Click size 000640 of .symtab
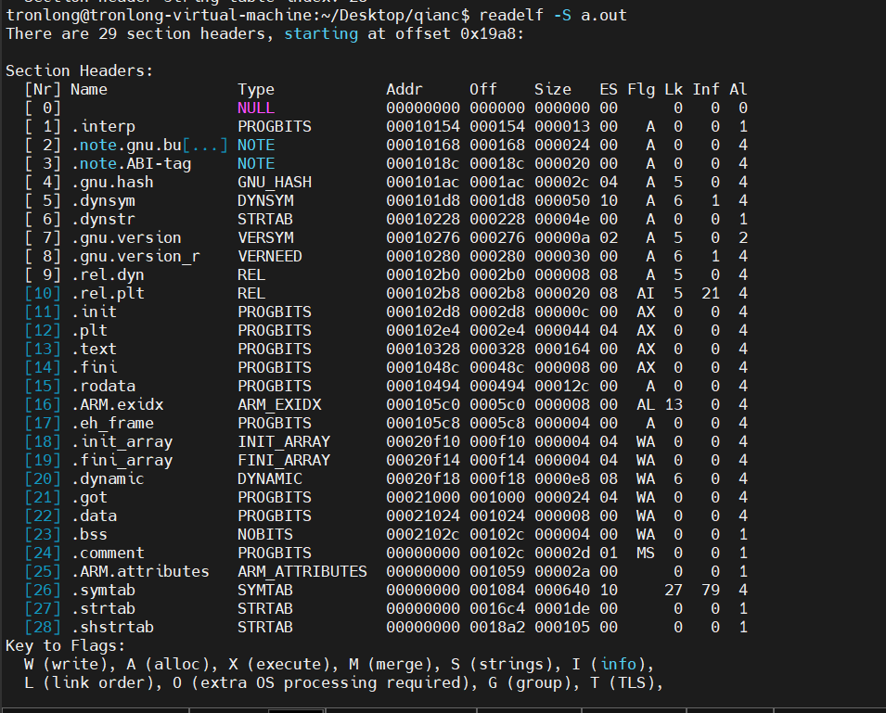Screen dimensions: 886x713 coord(562,590)
